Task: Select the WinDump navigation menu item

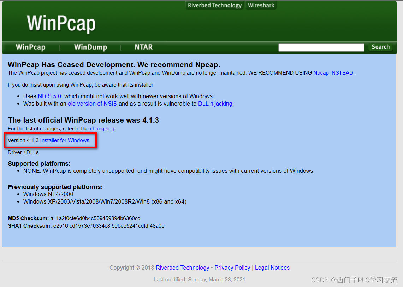Action: point(90,47)
